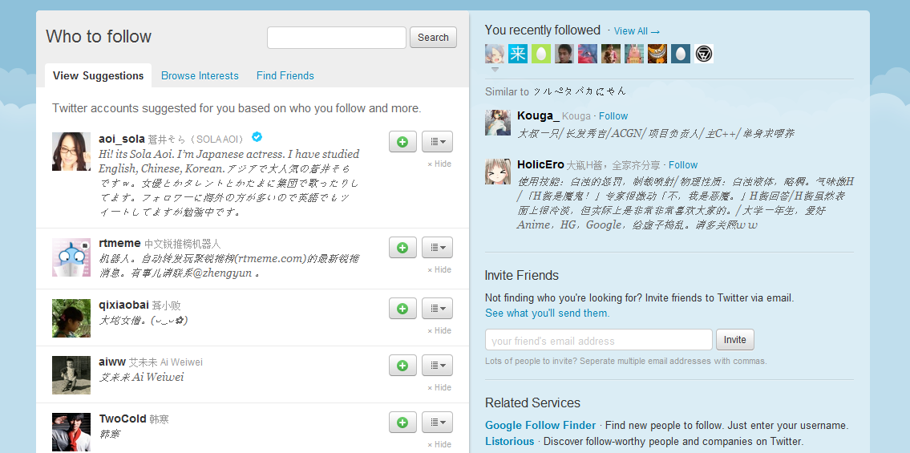Open the TwoCold username link

pyautogui.click(x=123, y=419)
